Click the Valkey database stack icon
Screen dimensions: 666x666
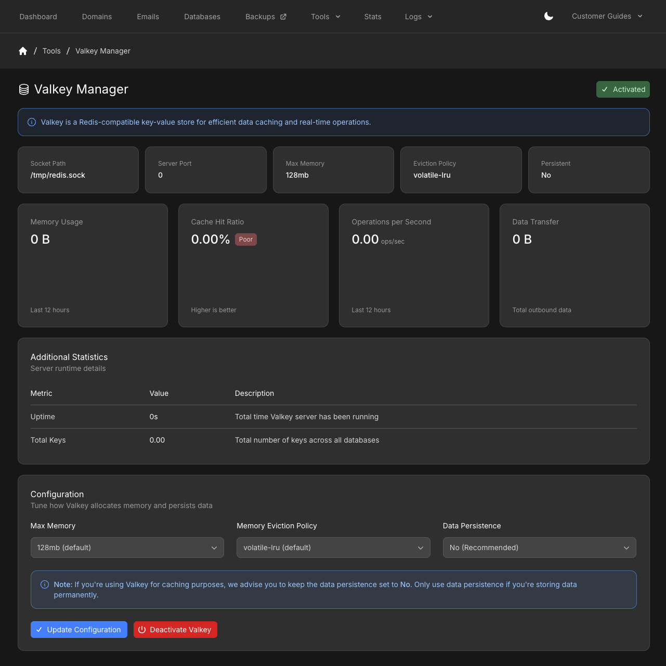point(24,89)
